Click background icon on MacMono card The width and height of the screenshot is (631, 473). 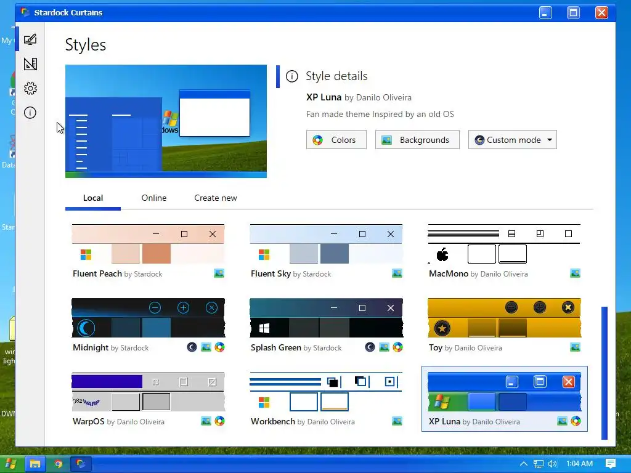click(575, 273)
